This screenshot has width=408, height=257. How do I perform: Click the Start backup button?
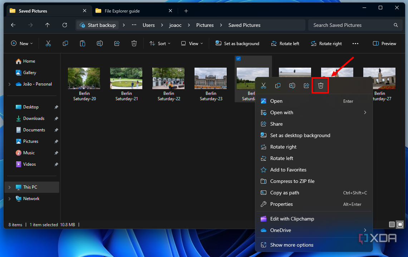tap(97, 25)
